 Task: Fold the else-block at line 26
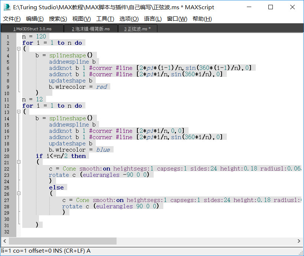(19, 194)
